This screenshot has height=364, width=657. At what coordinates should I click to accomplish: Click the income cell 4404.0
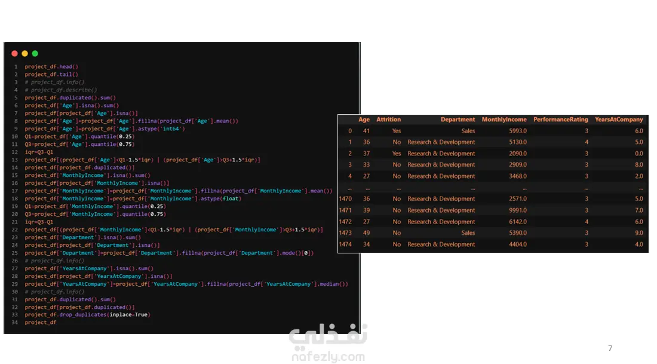pos(517,244)
